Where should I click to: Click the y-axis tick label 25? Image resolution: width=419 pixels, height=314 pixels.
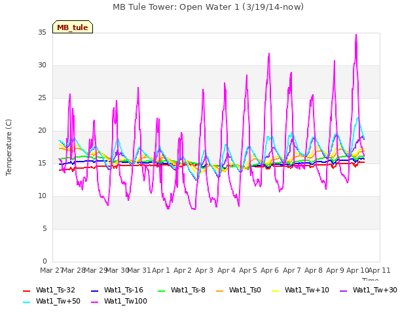pyautogui.click(x=42, y=98)
